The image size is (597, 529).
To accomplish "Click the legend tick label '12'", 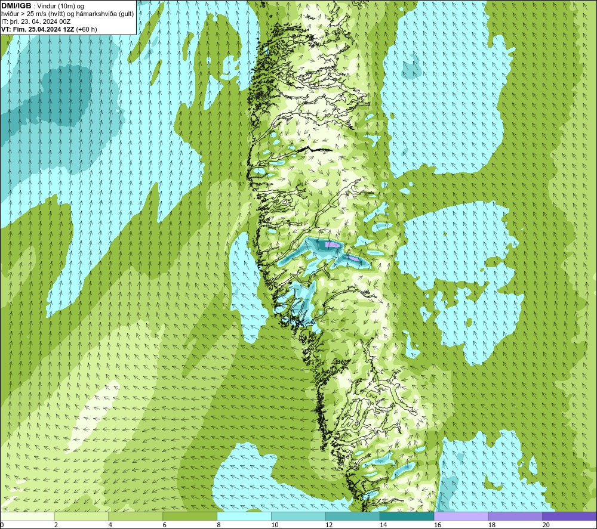I will (x=329, y=525).
